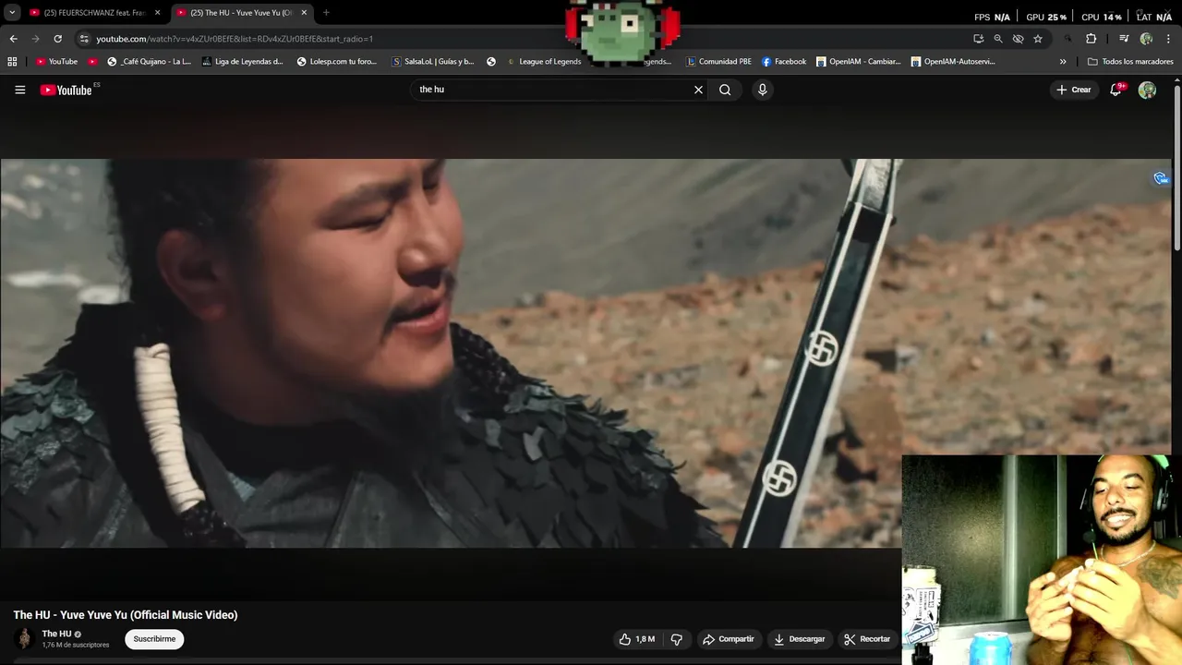
Task: Dislike the video with thumbs down
Action: point(676,639)
